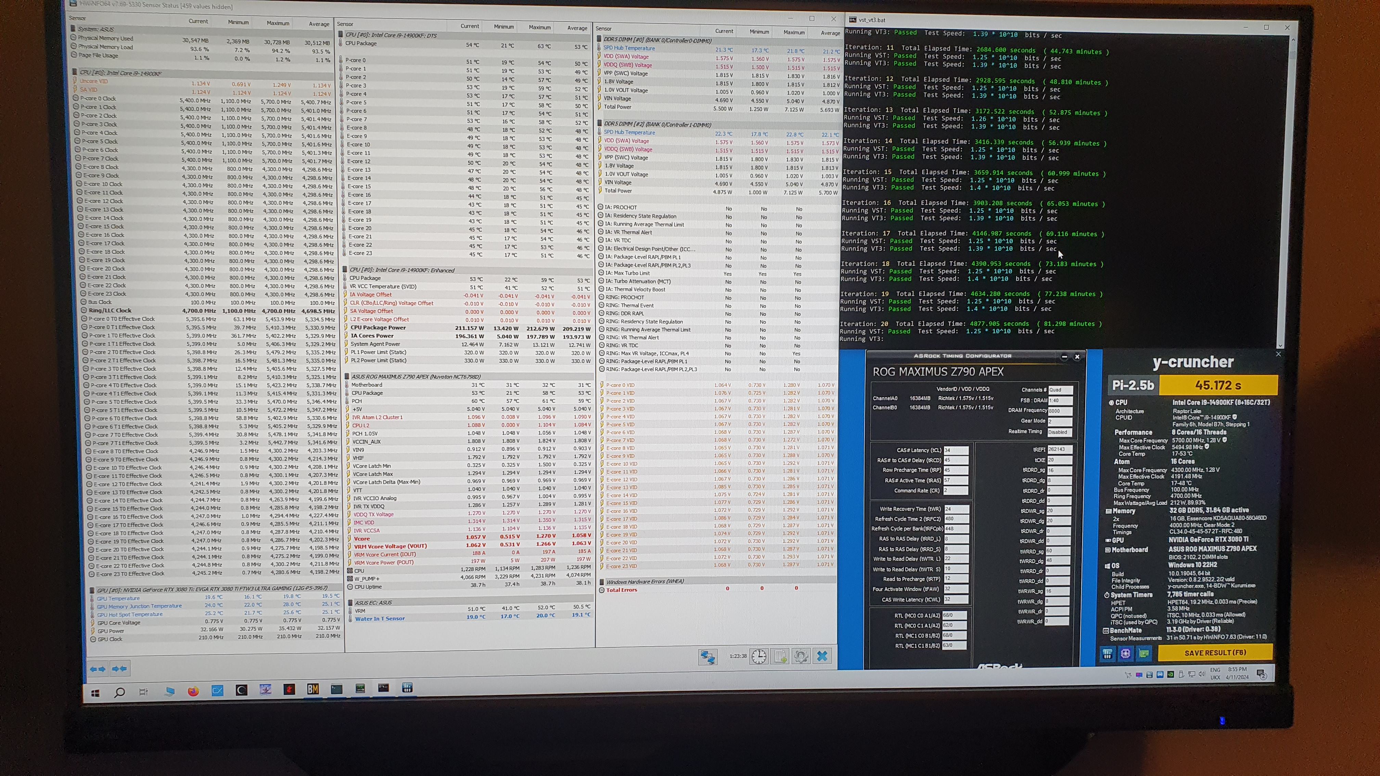Close the ASRock Timing Configurator window
Screen dimensions: 1380x776
(x=1077, y=357)
